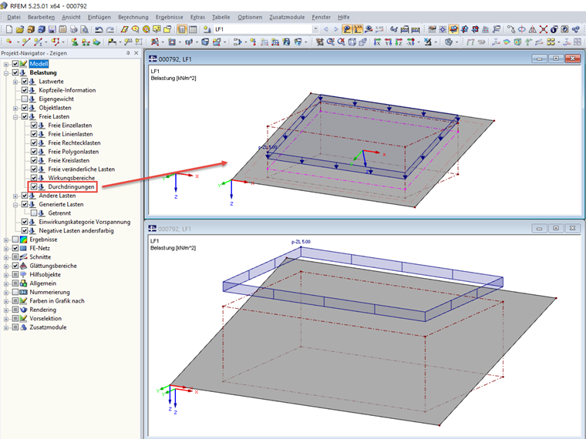Show next load case arrow
The image size is (586, 439).
336,29
